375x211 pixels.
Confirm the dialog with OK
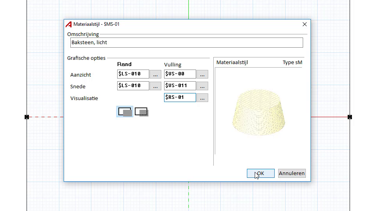261,173
